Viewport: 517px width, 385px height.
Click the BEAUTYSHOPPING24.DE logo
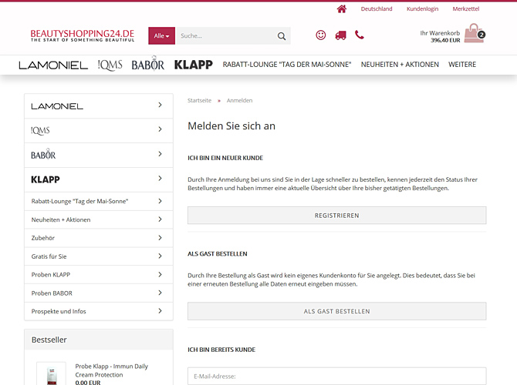pos(83,35)
